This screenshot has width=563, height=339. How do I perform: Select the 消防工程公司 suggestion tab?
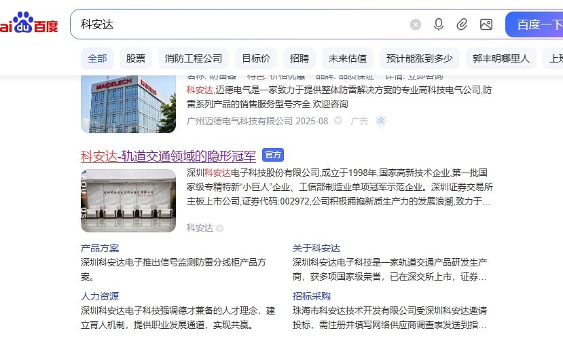[x=194, y=58]
